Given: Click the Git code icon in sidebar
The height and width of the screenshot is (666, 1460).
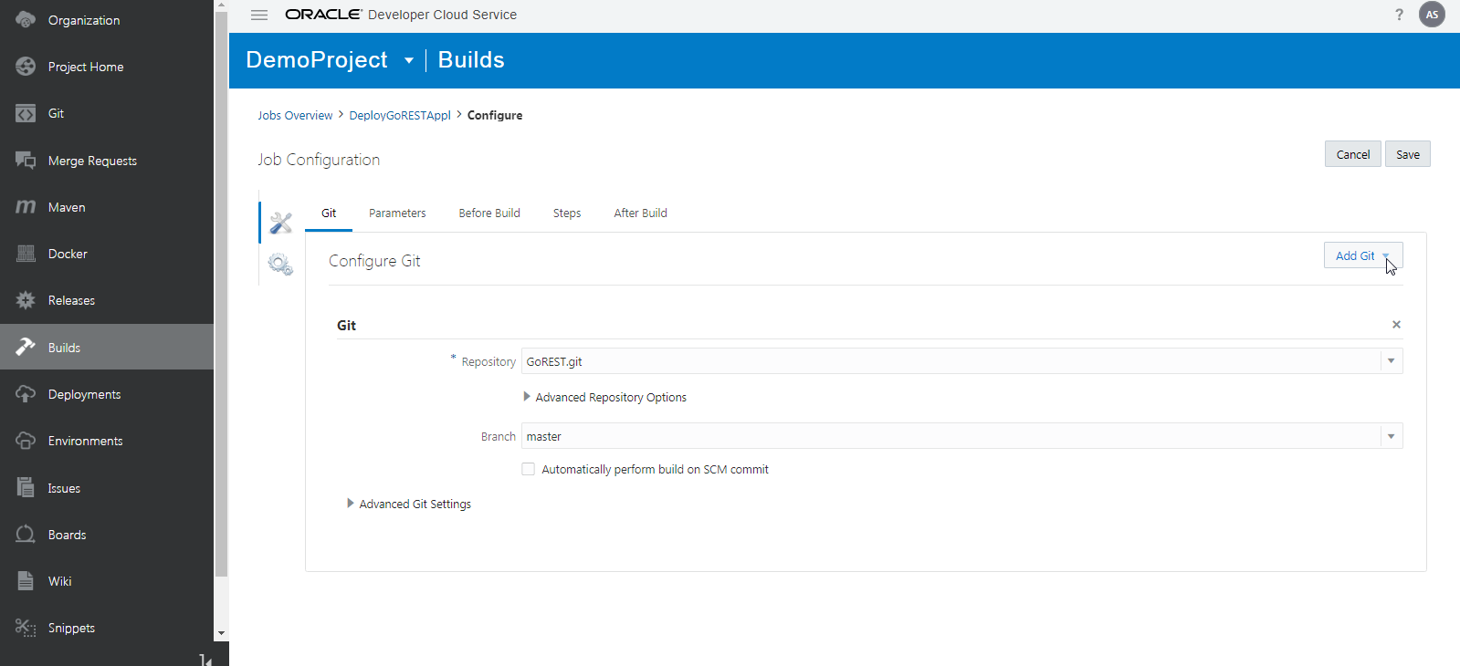Looking at the screenshot, I should (26, 113).
